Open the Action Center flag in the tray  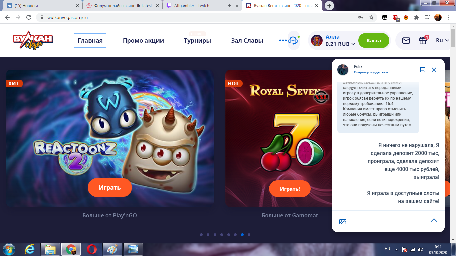point(405,249)
